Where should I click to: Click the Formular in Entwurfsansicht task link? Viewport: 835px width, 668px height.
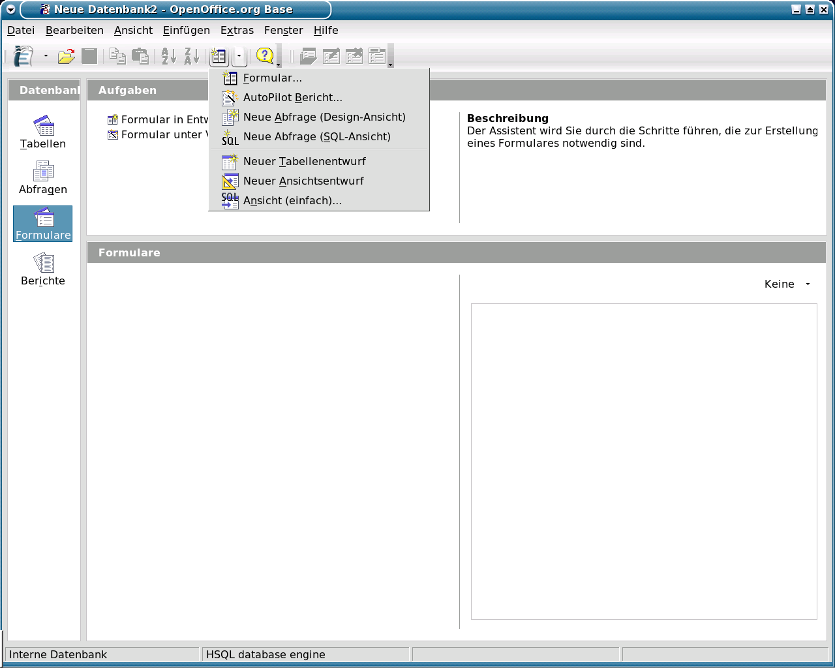pyautogui.click(x=158, y=119)
